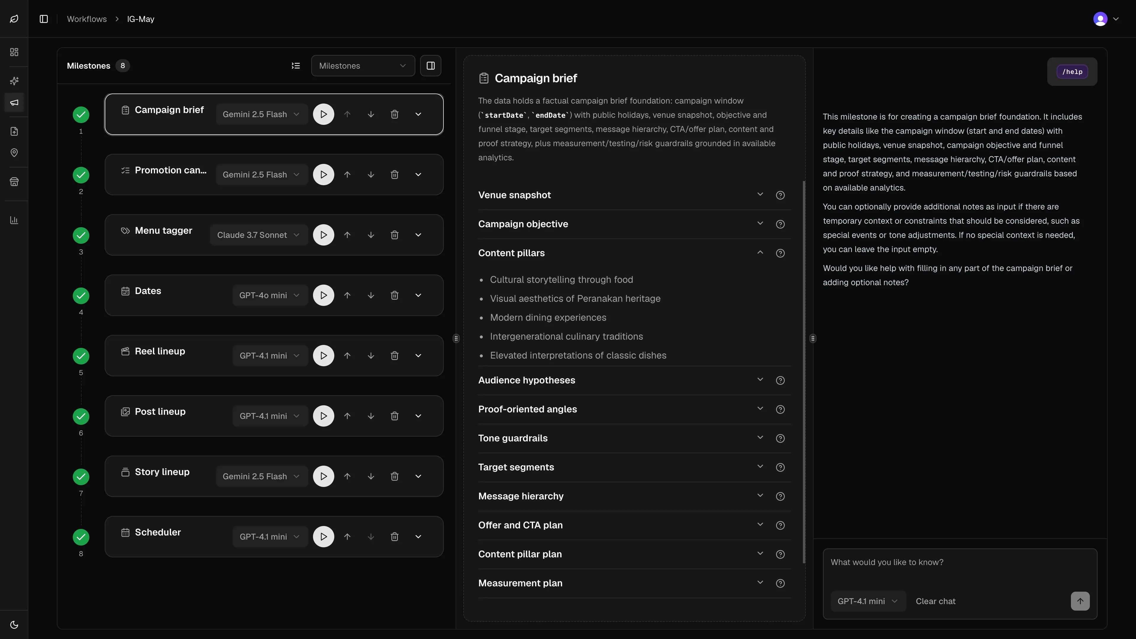Send the chat message arrow button

click(x=1080, y=601)
